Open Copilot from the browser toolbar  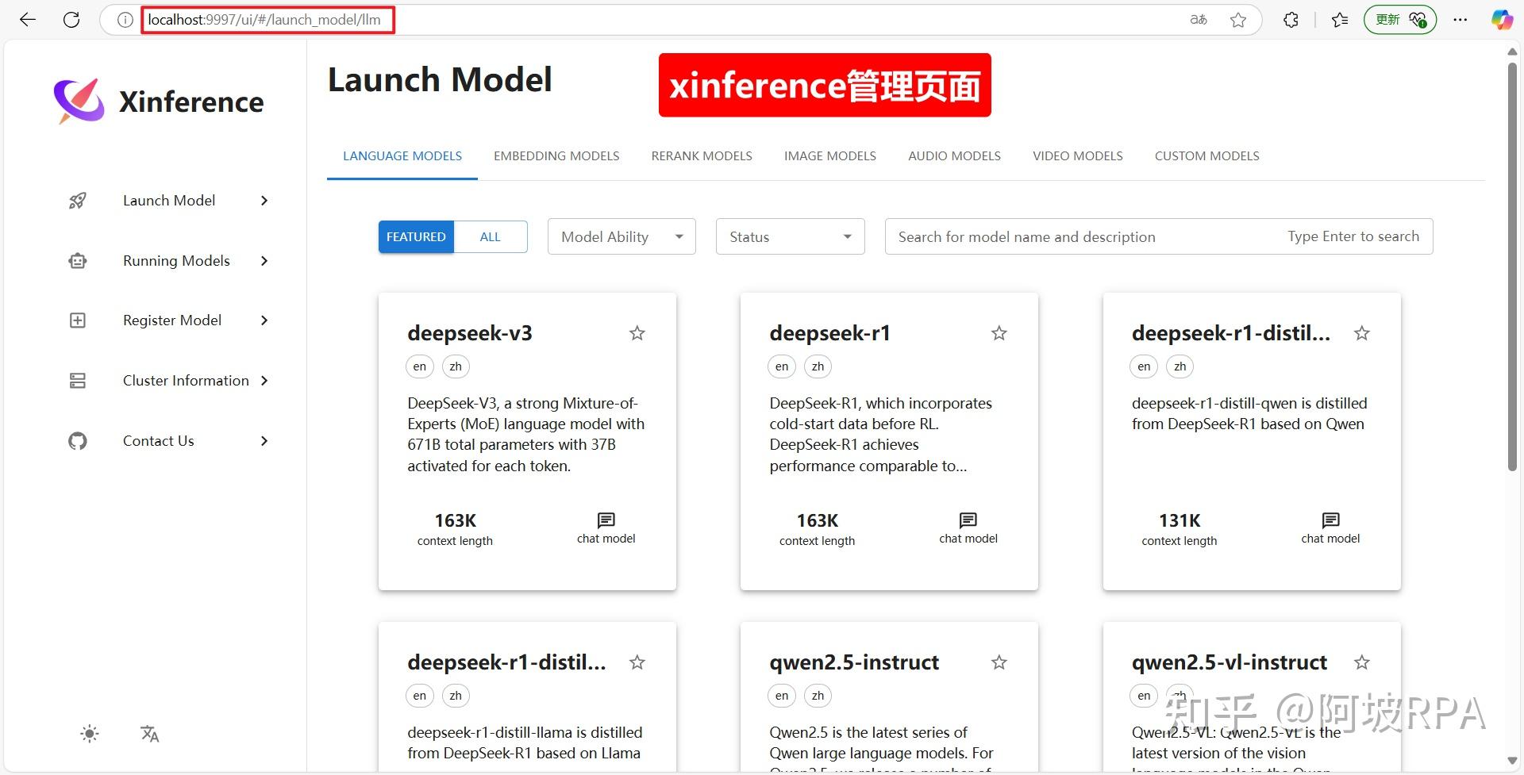pyautogui.click(x=1501, y=19)
